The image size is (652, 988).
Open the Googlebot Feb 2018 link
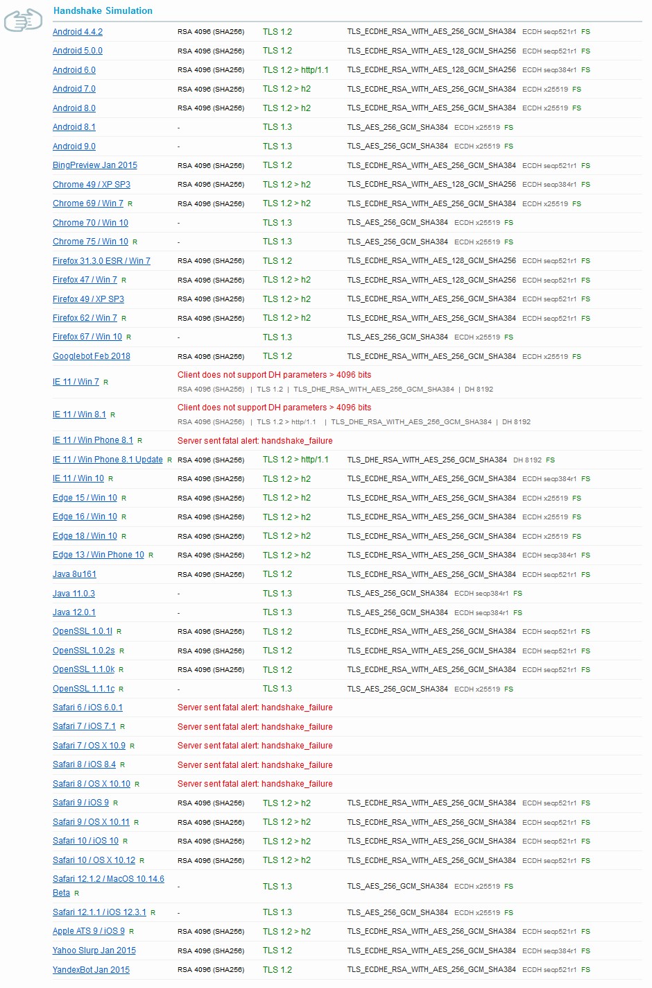(x=92, y=356)
